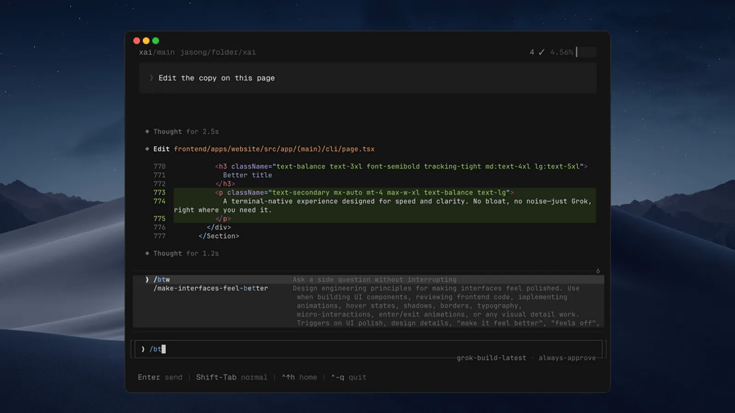Click the xai/main branch label
Viewport: 735px width, 413px height.
pyautogui.click(x=157, y=52)
